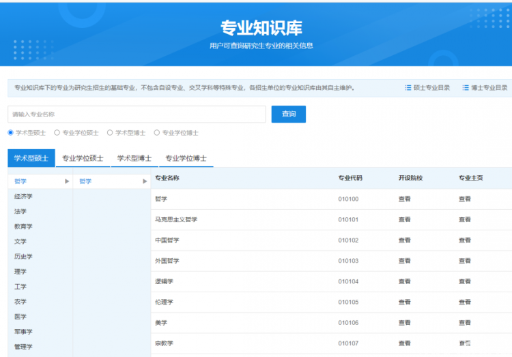The image size is (512, 357).
Task: View 开设院校 for 外国哲学
Action: click(405, 261)
